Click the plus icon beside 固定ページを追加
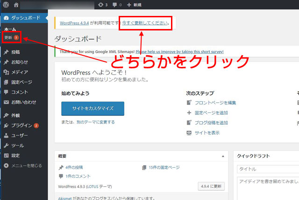 (189, 112)
